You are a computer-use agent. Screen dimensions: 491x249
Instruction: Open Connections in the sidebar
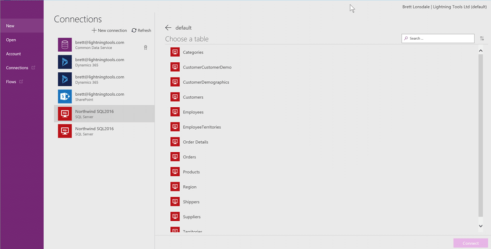(x=22, y=68)
